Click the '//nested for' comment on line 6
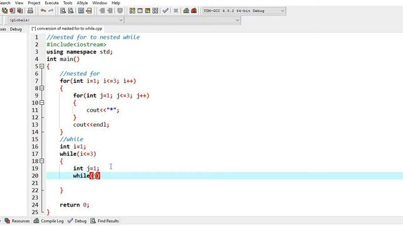The width and height of the screenshot is (403, 226). (80, 74)
